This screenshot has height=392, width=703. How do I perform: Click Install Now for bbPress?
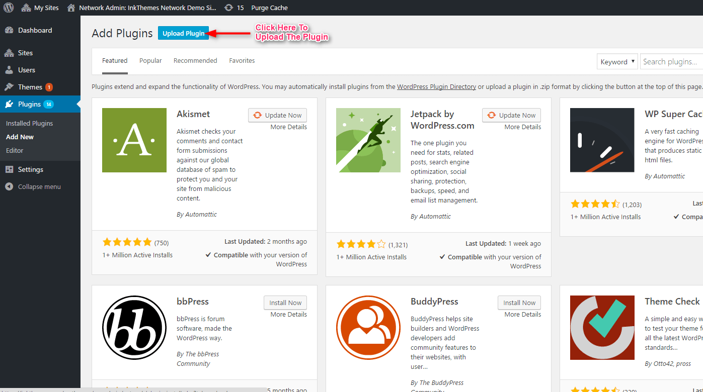[x=285, y=303]
